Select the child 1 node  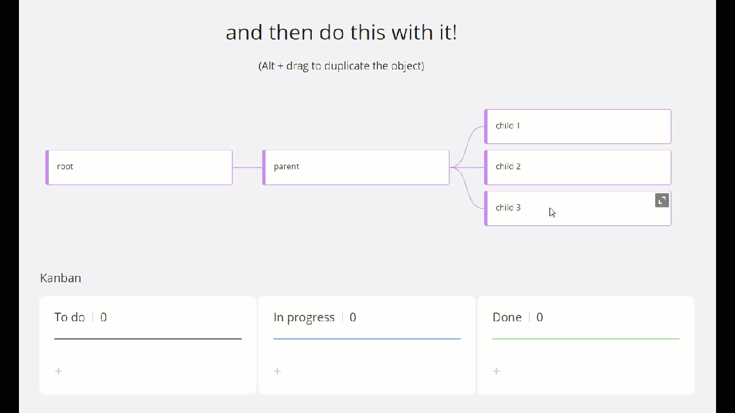[578, 126]
